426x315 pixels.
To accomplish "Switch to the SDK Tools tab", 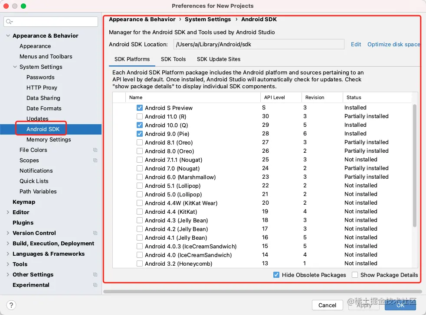I will pyautogui.click(x=174, y=59).
